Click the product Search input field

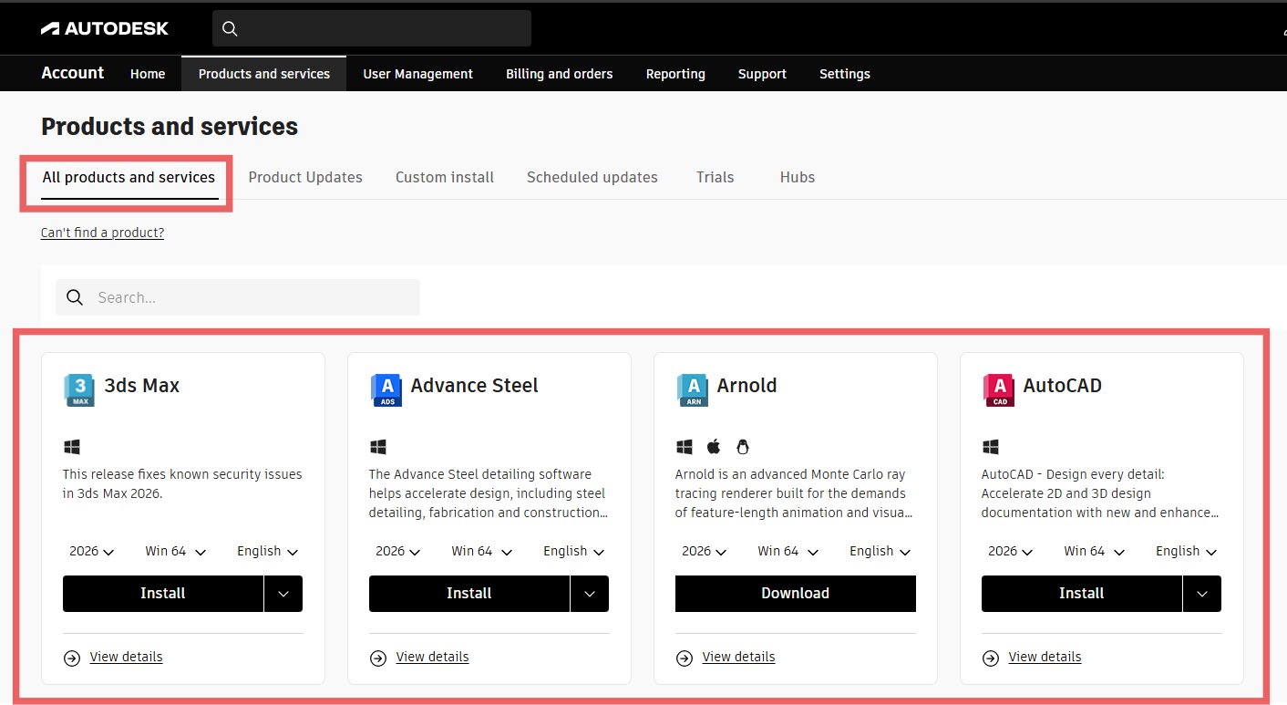251,297
